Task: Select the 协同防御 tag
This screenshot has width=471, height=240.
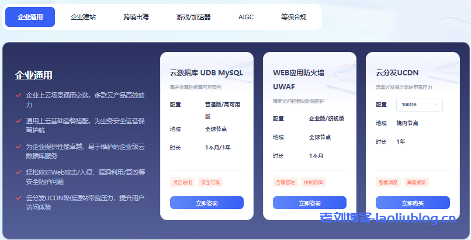Action: pos(313,182)
